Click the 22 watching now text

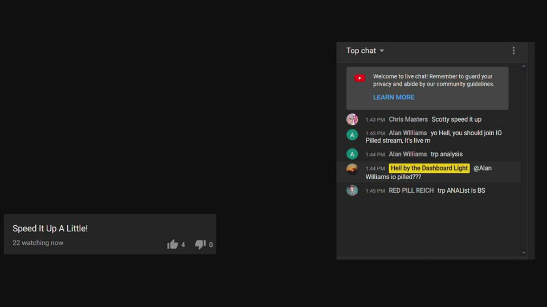pos(38,243)
